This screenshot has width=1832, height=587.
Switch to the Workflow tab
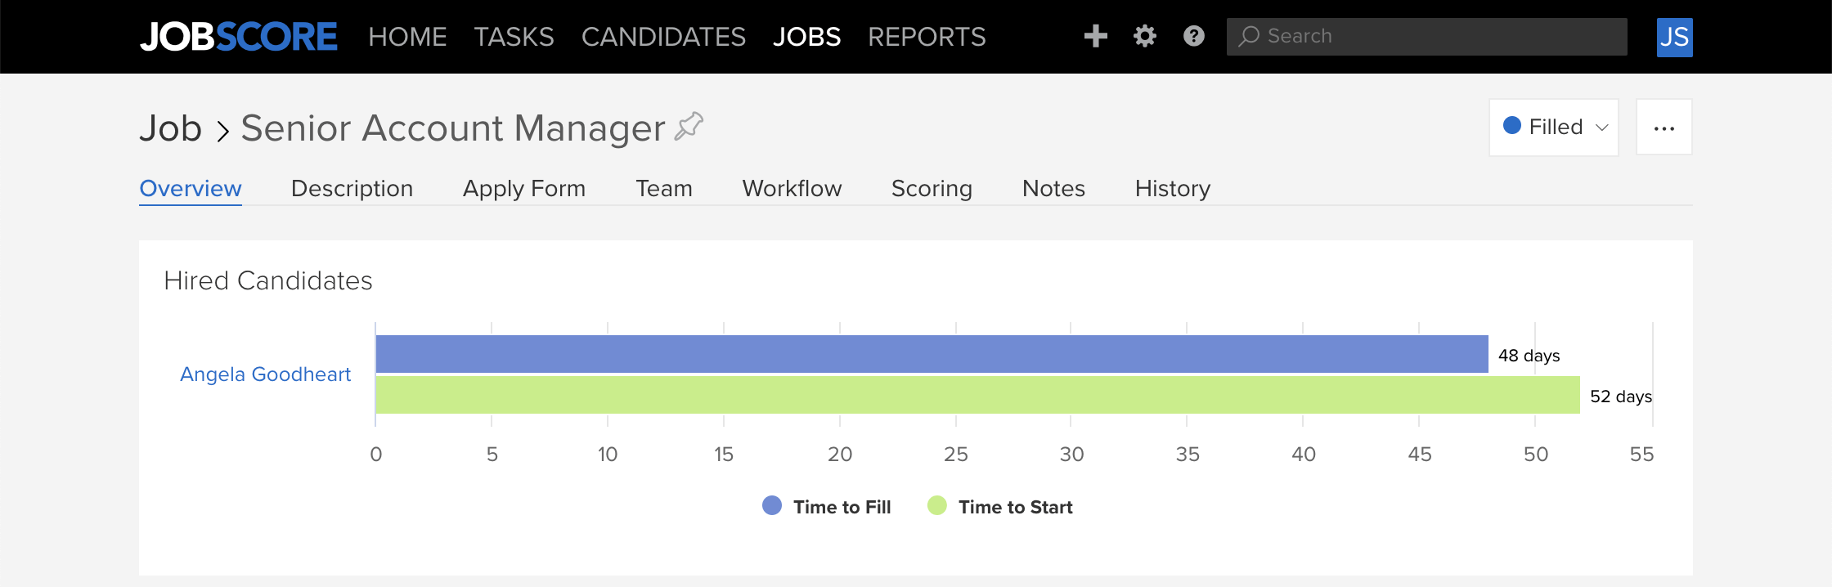tap(791, 188)
